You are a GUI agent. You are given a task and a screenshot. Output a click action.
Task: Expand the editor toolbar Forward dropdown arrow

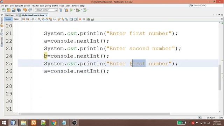click(x=36, y=19)
